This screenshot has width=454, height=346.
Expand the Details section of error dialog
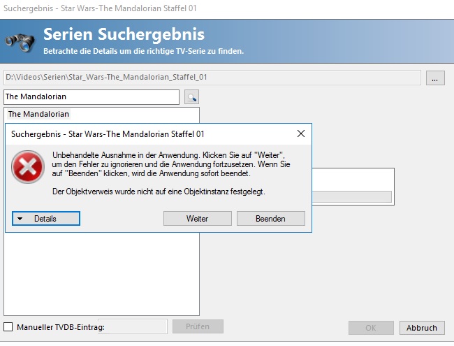(x=46, y=219)
